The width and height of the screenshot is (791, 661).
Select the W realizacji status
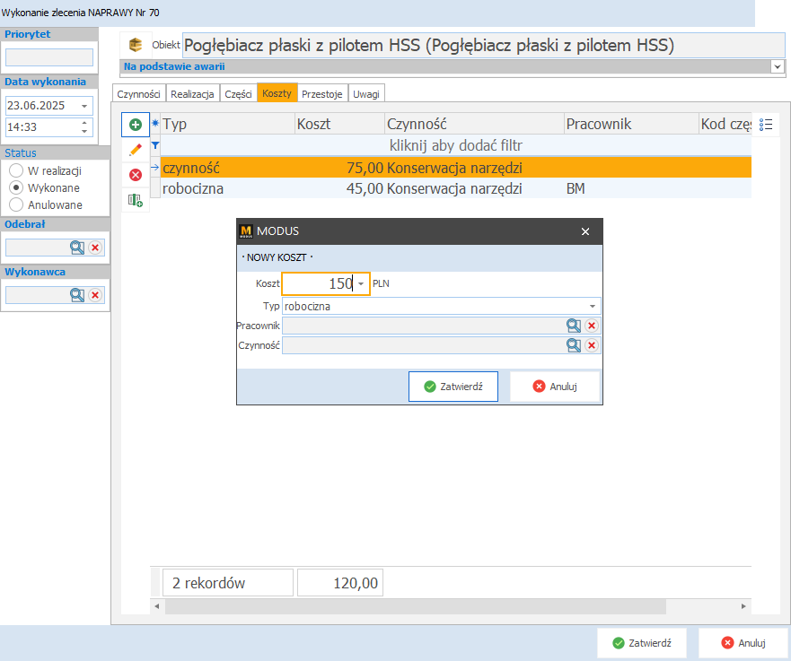coord(15,171)
